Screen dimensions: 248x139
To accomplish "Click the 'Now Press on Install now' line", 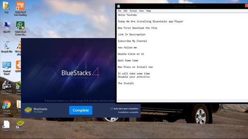I will [135, 67].
